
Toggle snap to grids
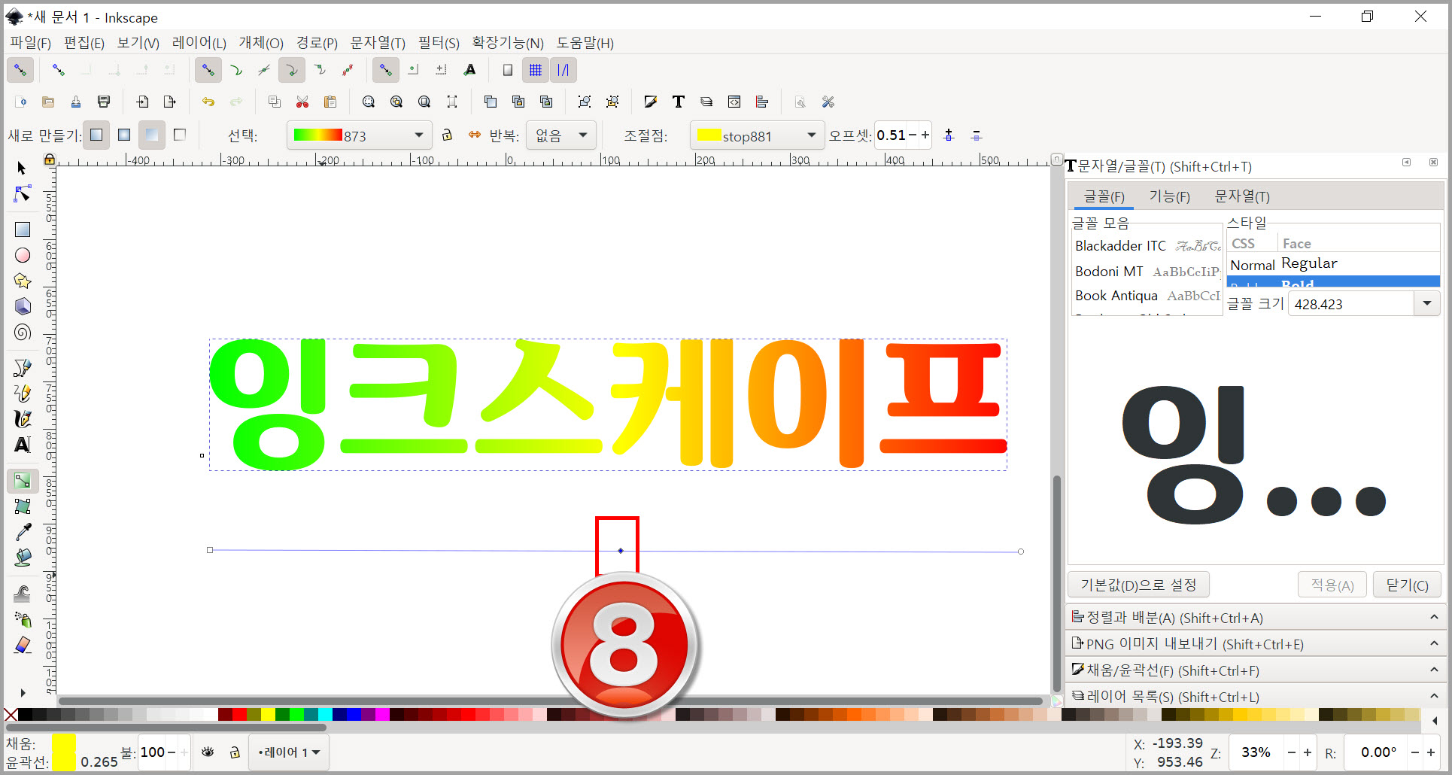(x=536, y=70)
